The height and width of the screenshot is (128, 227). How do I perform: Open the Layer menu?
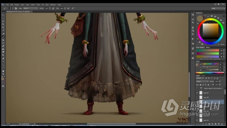pyautogui.click(x=22, y=5)
